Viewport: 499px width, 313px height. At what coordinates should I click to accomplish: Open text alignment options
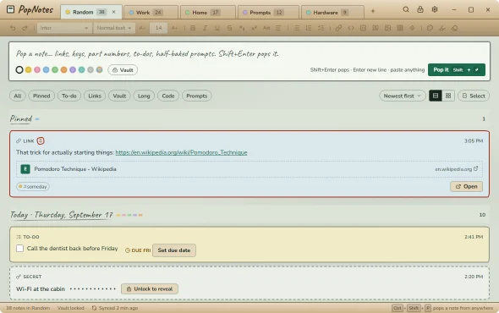[278, 28]
